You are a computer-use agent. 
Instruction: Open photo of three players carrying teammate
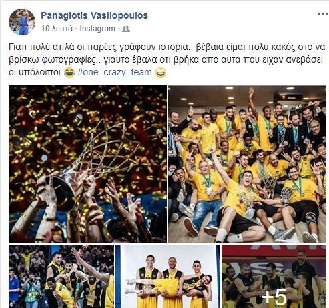click(168, 276)
